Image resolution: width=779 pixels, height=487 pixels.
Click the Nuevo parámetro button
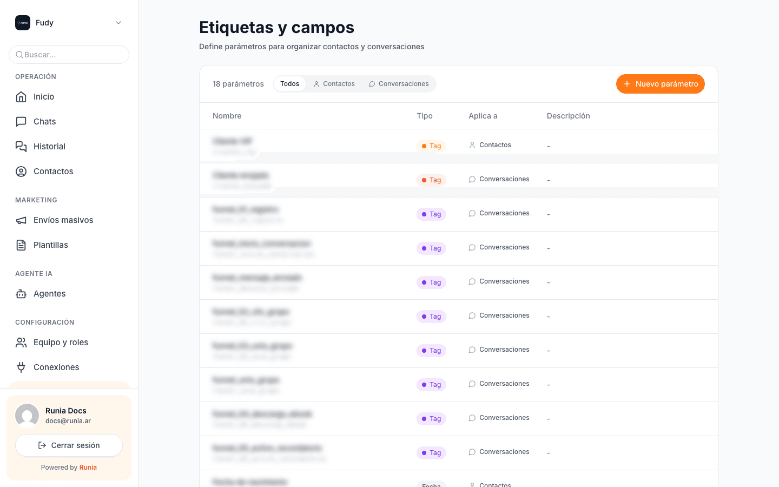tap(661, 84)
